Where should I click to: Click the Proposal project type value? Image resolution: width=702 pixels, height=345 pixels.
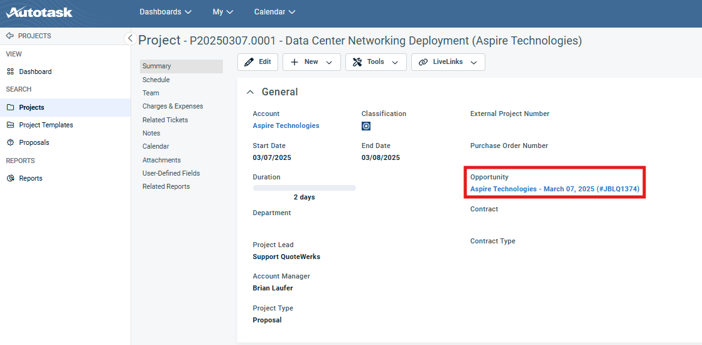click(267, 320)
